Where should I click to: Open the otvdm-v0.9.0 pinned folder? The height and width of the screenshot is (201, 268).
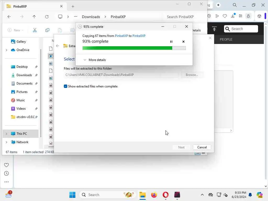(23, 117)
